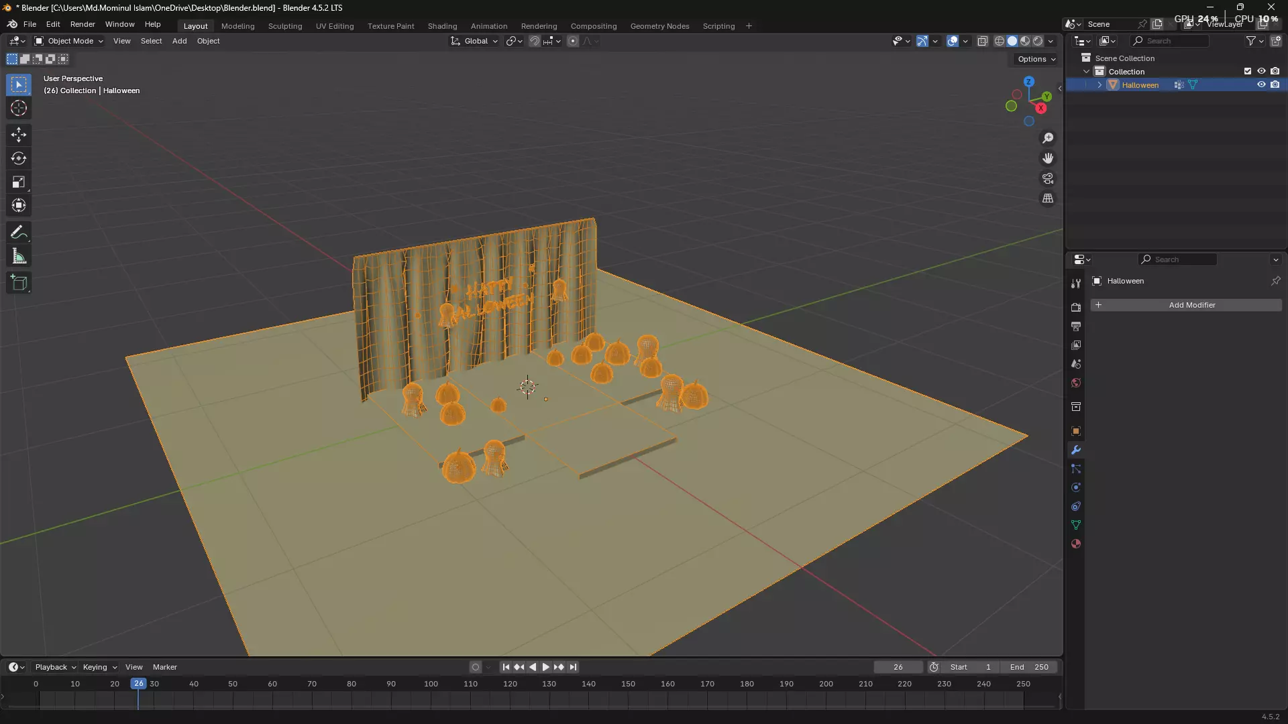The width and height of the screenshot is (1288, 724).
Task: Toggle the camera view icon
Action: pyautogui.click(x=1048, y=178)
